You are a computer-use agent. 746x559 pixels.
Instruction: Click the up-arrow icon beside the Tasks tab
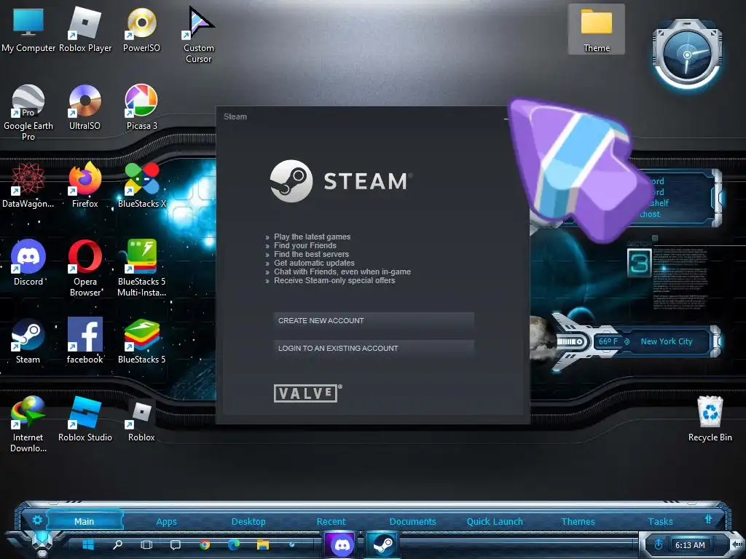pyautogui.click(x=708, y=519)
